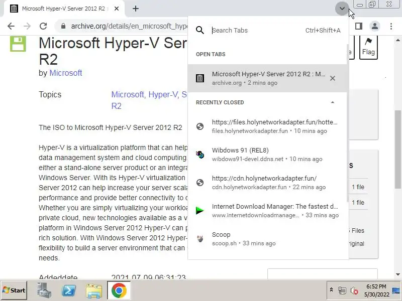
Task: Click the archive.org favicon in open tabs list
Action: tap(199, 78)
